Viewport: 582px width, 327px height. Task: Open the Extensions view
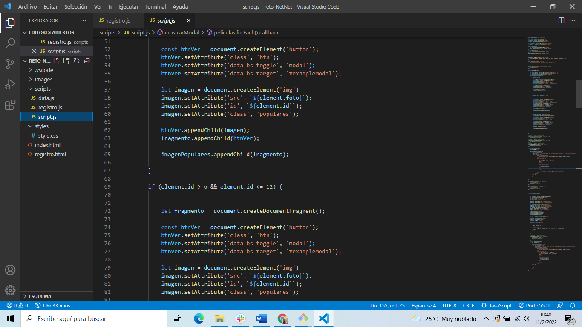[10, 105]
